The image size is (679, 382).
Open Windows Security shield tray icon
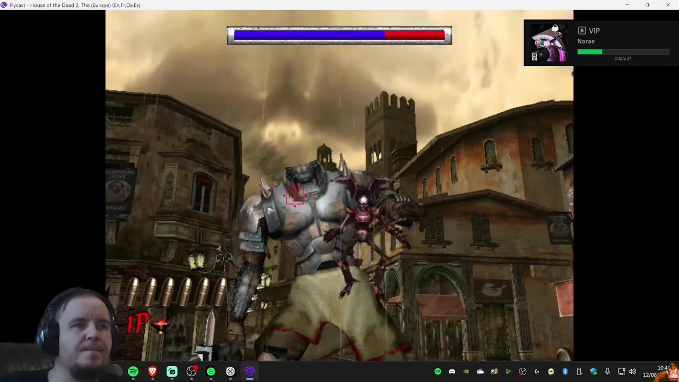click(x=593, y=372)
